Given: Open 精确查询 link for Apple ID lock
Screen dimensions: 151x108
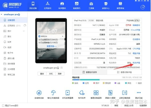Looking at the screenshot, I should click(x=136, y=25).
